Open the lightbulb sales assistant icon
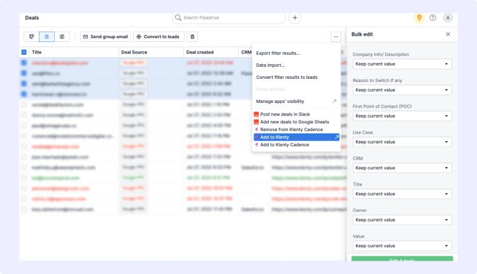This screenshot has width=477, height=274. [x=419, y=18]
